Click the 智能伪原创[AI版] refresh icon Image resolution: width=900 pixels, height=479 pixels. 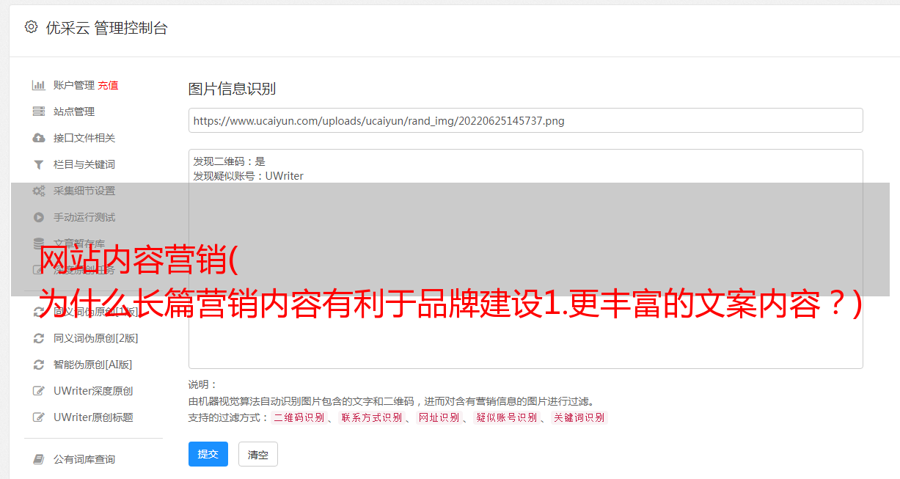[39, 365]
